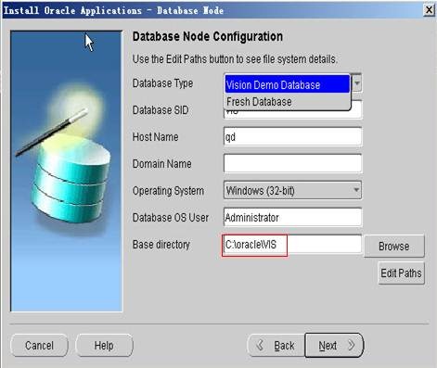Collapse the Database Type dropdown arrow

coord(357,82)
